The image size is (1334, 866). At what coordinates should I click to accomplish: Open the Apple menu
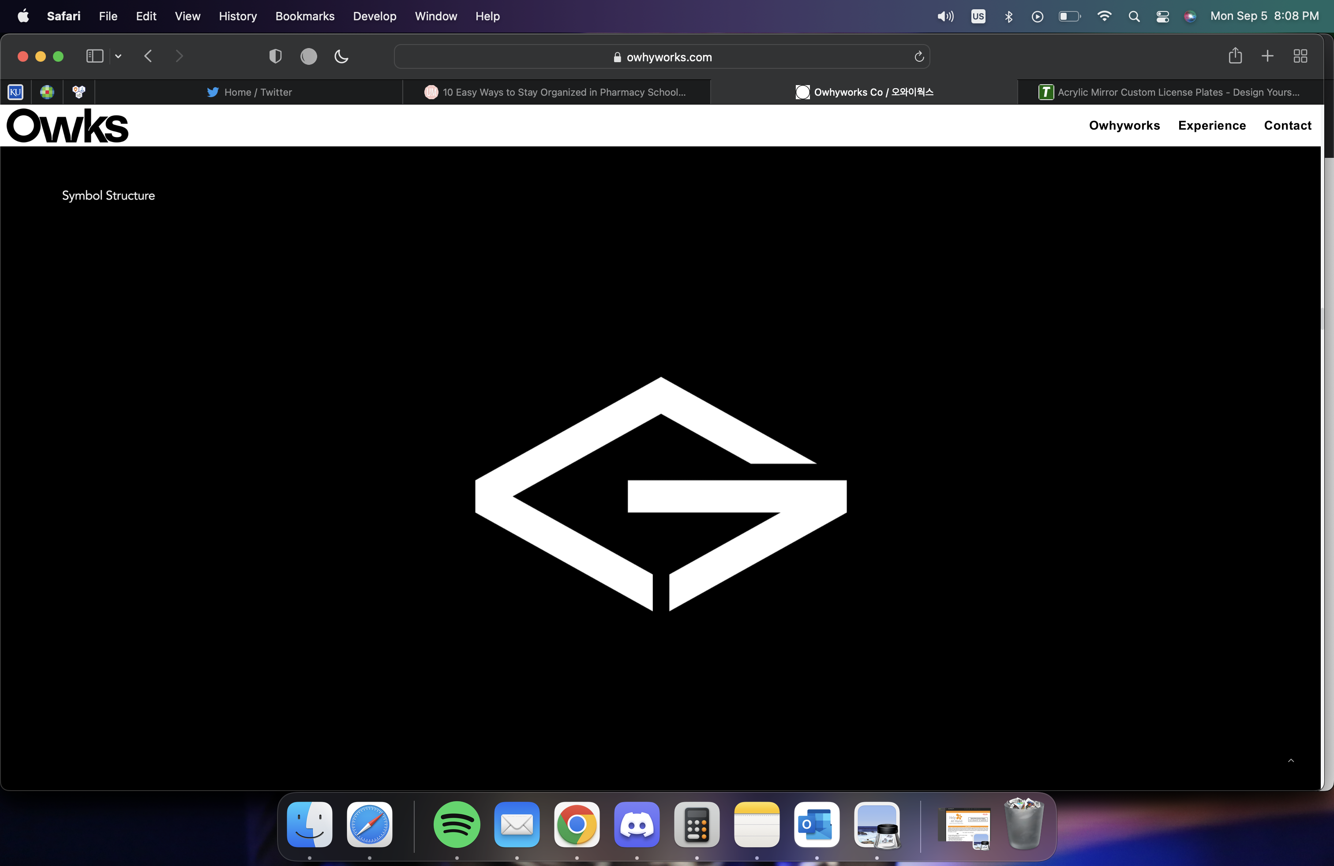pos(23,16)
